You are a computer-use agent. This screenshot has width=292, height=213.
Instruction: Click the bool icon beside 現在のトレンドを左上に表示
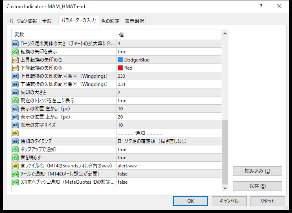tap(15, 101)
